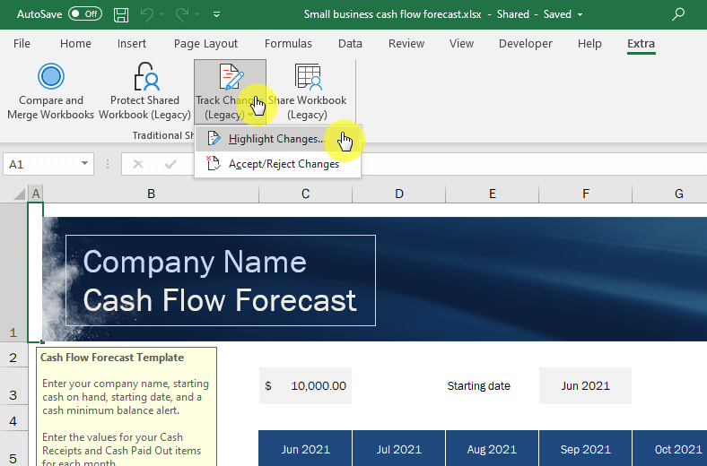Viewport: 707px width, 466px height.
Task: Click the Sep 2021 header cell
Action: point(585,448)
